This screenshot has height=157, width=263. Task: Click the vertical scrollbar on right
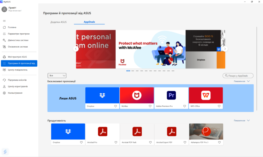click(x=257, y=69)
